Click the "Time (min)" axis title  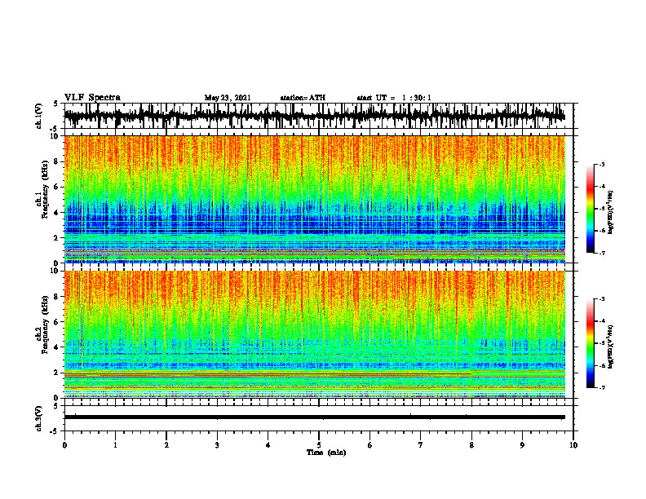pos(326,453)
